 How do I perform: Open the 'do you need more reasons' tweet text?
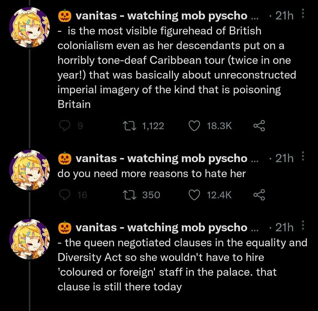click(151, 174)
